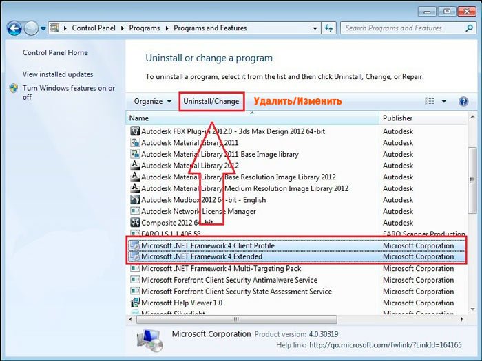Click the Control Panel icon in address bar

[x=54, y=28]
